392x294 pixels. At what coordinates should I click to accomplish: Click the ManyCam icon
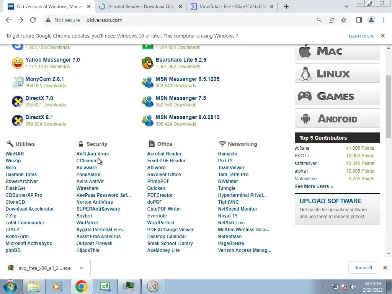coord(18,82)
